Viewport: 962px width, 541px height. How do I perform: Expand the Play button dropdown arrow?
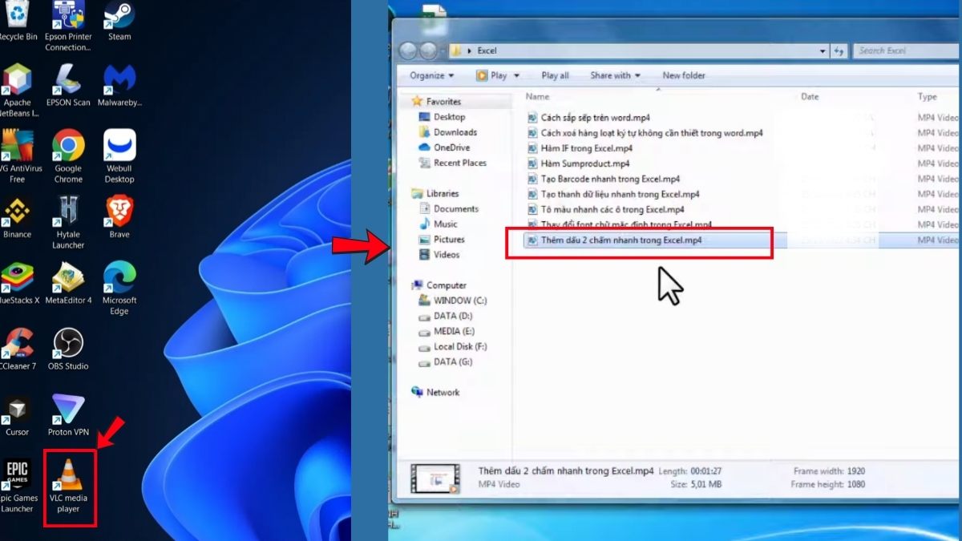pyautogui.click(x=516, y=75)
